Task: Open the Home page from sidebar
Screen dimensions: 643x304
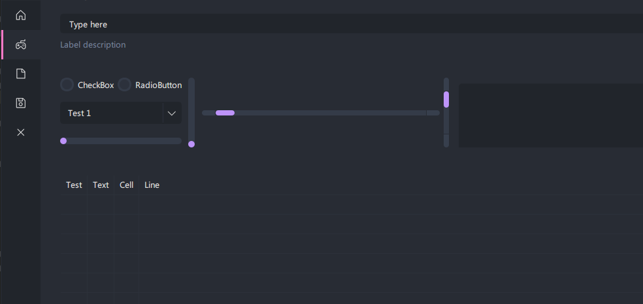Action: pos(21,15)
